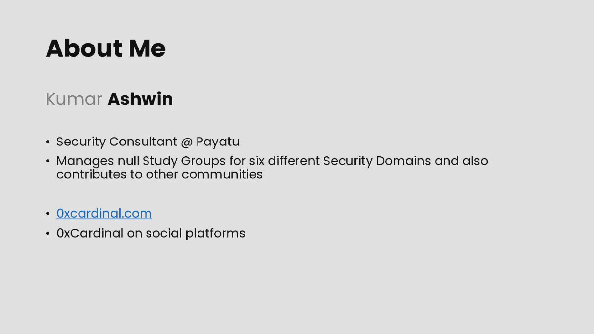Viewport: 594px width, 334px height.
Task: Click 'contributes to other communities' line
Action: click(x=159, y=174)
